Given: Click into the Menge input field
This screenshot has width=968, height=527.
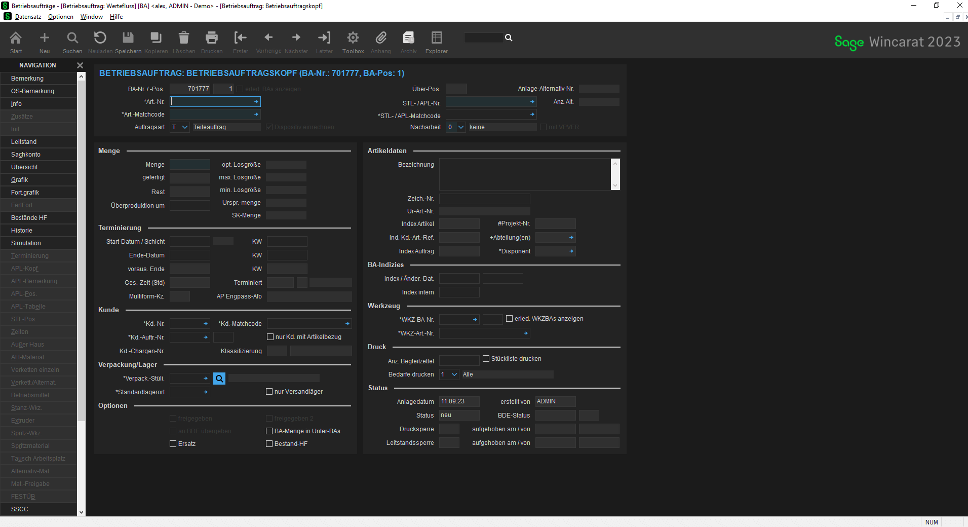Looking at the screenshot, I should 190,165.
